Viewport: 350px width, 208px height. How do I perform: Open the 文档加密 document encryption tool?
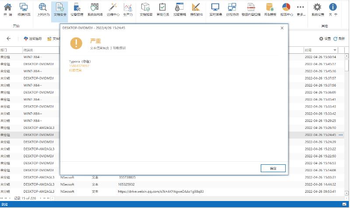[x=145, y=9]
